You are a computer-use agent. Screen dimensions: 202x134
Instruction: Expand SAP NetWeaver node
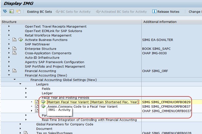pyautogui.click(x=9, y=44)
